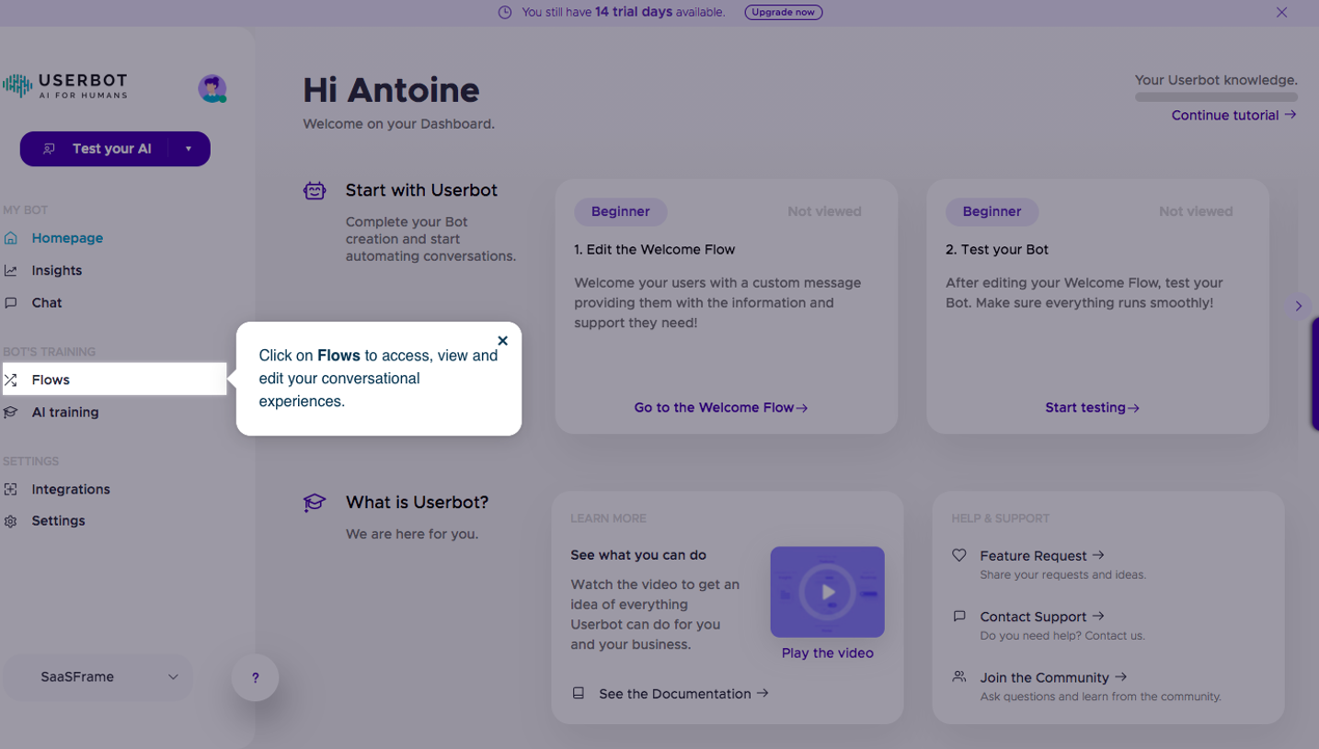Open the user avatar profile picture
Screen dimensions: 1319x749
(x=212, y=88)
